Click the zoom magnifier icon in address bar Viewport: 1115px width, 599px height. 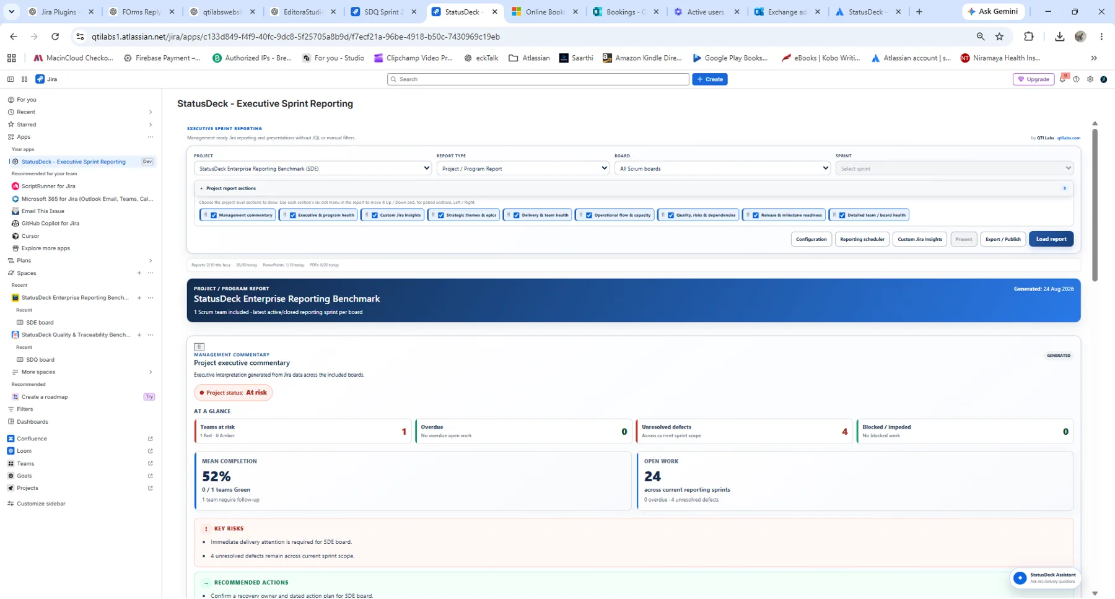(981, 37)
